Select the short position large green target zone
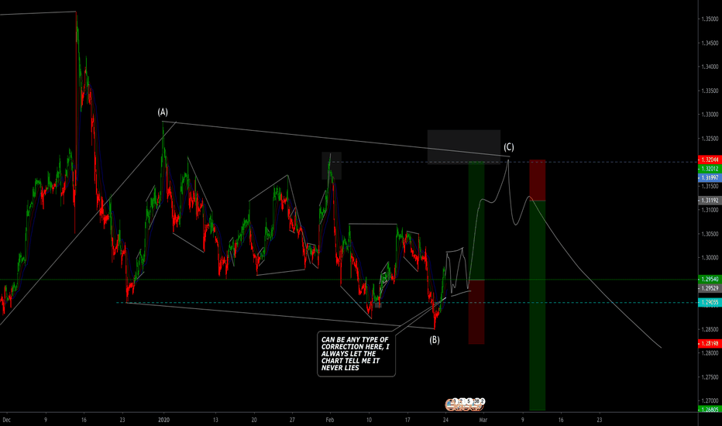Viewport: 722px width, 426px height. [538, 305]
